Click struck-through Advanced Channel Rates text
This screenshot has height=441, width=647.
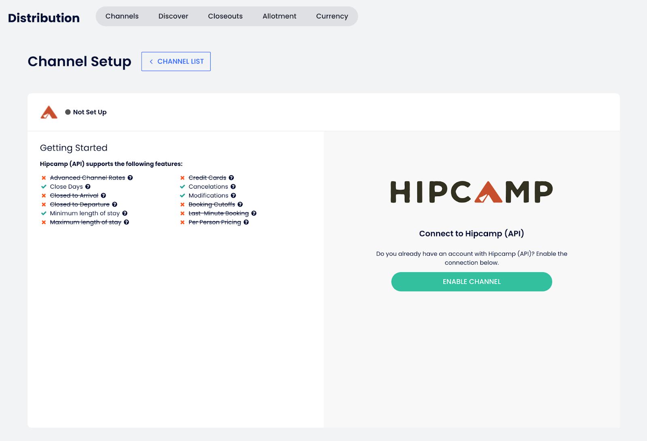pos(87,178)
